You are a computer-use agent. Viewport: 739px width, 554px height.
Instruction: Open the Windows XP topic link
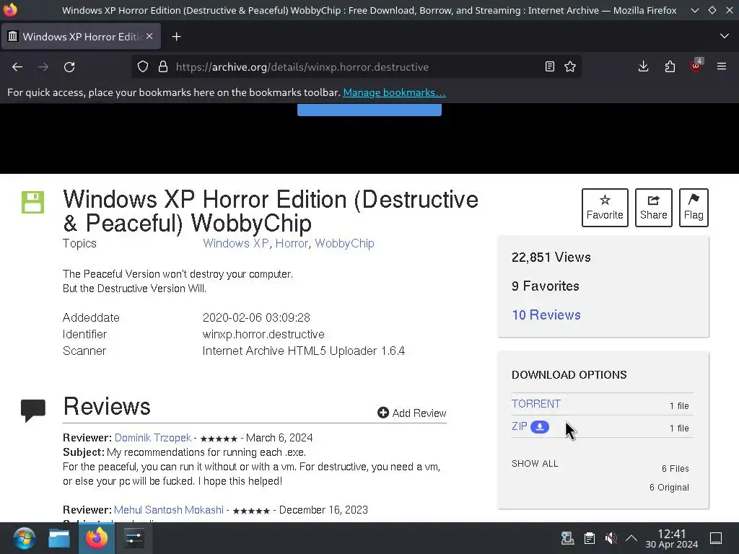coord(236,244)
